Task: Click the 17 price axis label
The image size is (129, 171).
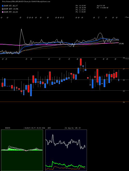Action: point(124,69)
